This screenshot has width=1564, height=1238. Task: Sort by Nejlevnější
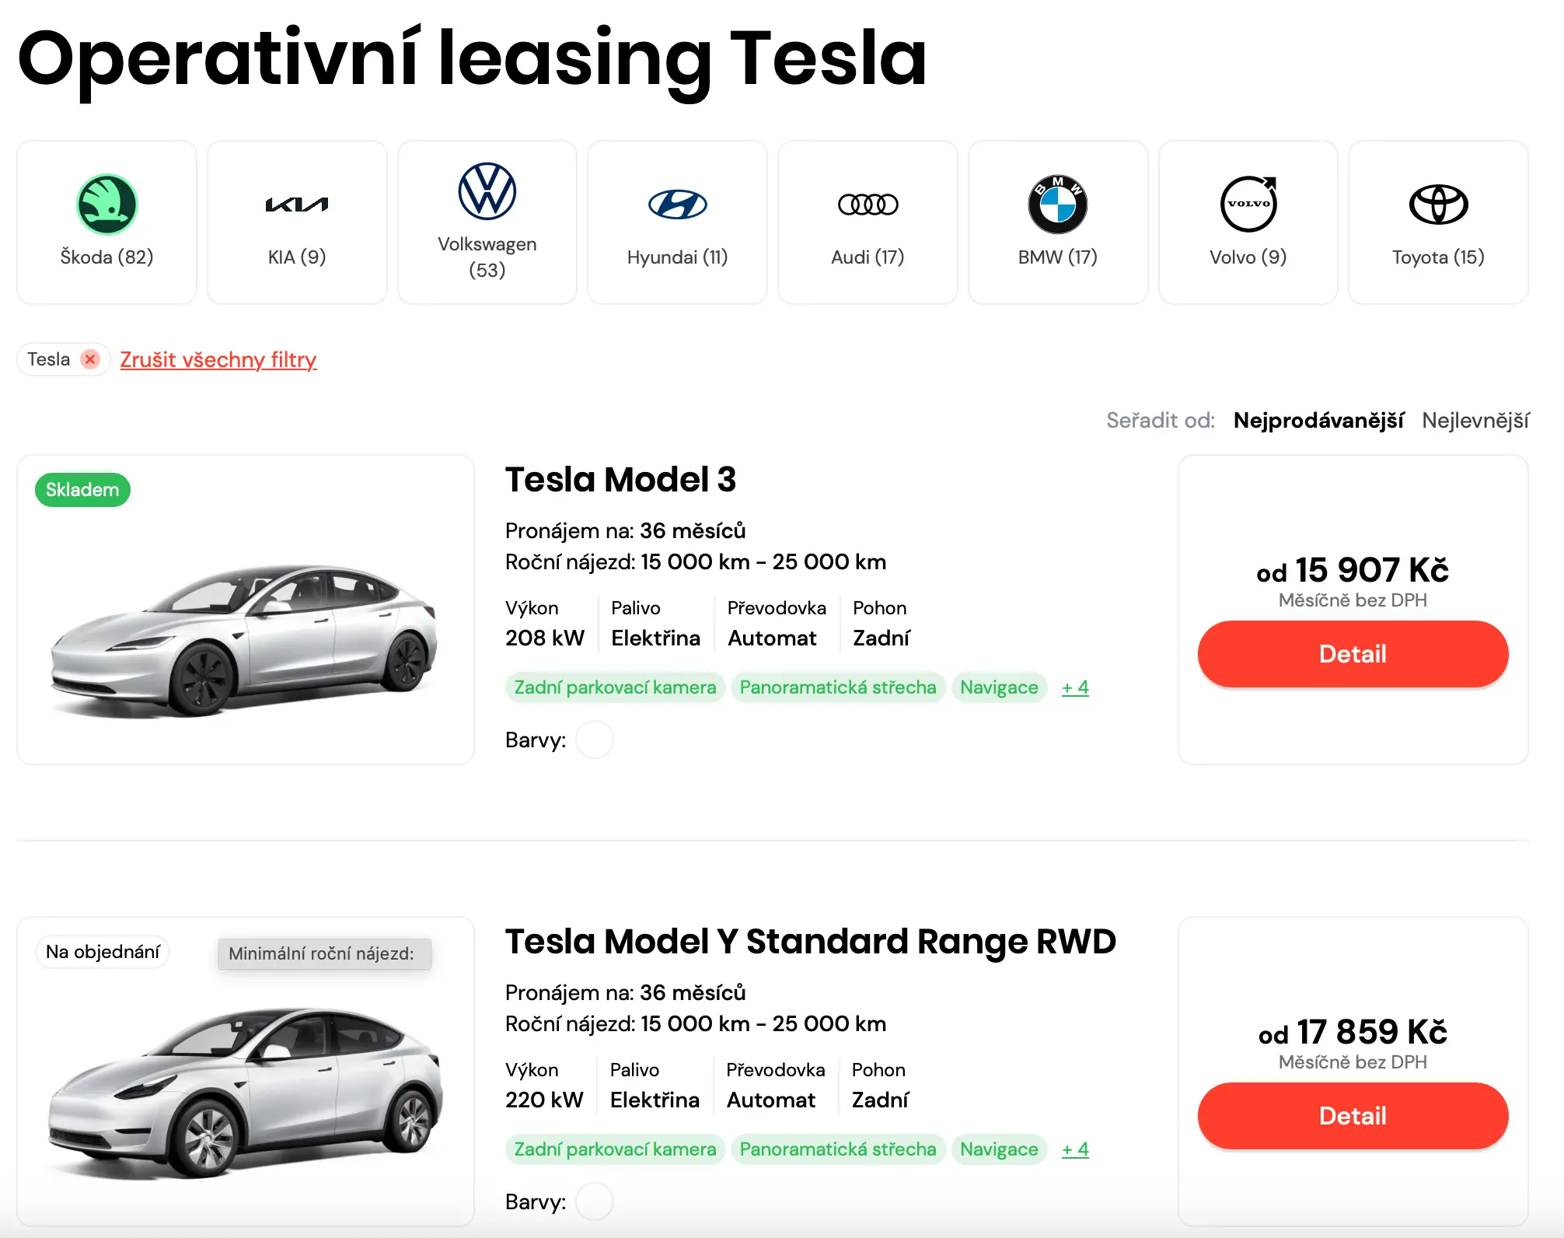click(x=1475, y=421)
